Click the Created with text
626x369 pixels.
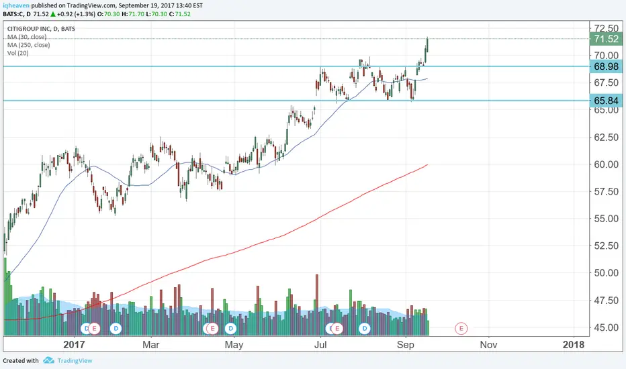click(21, 361)
